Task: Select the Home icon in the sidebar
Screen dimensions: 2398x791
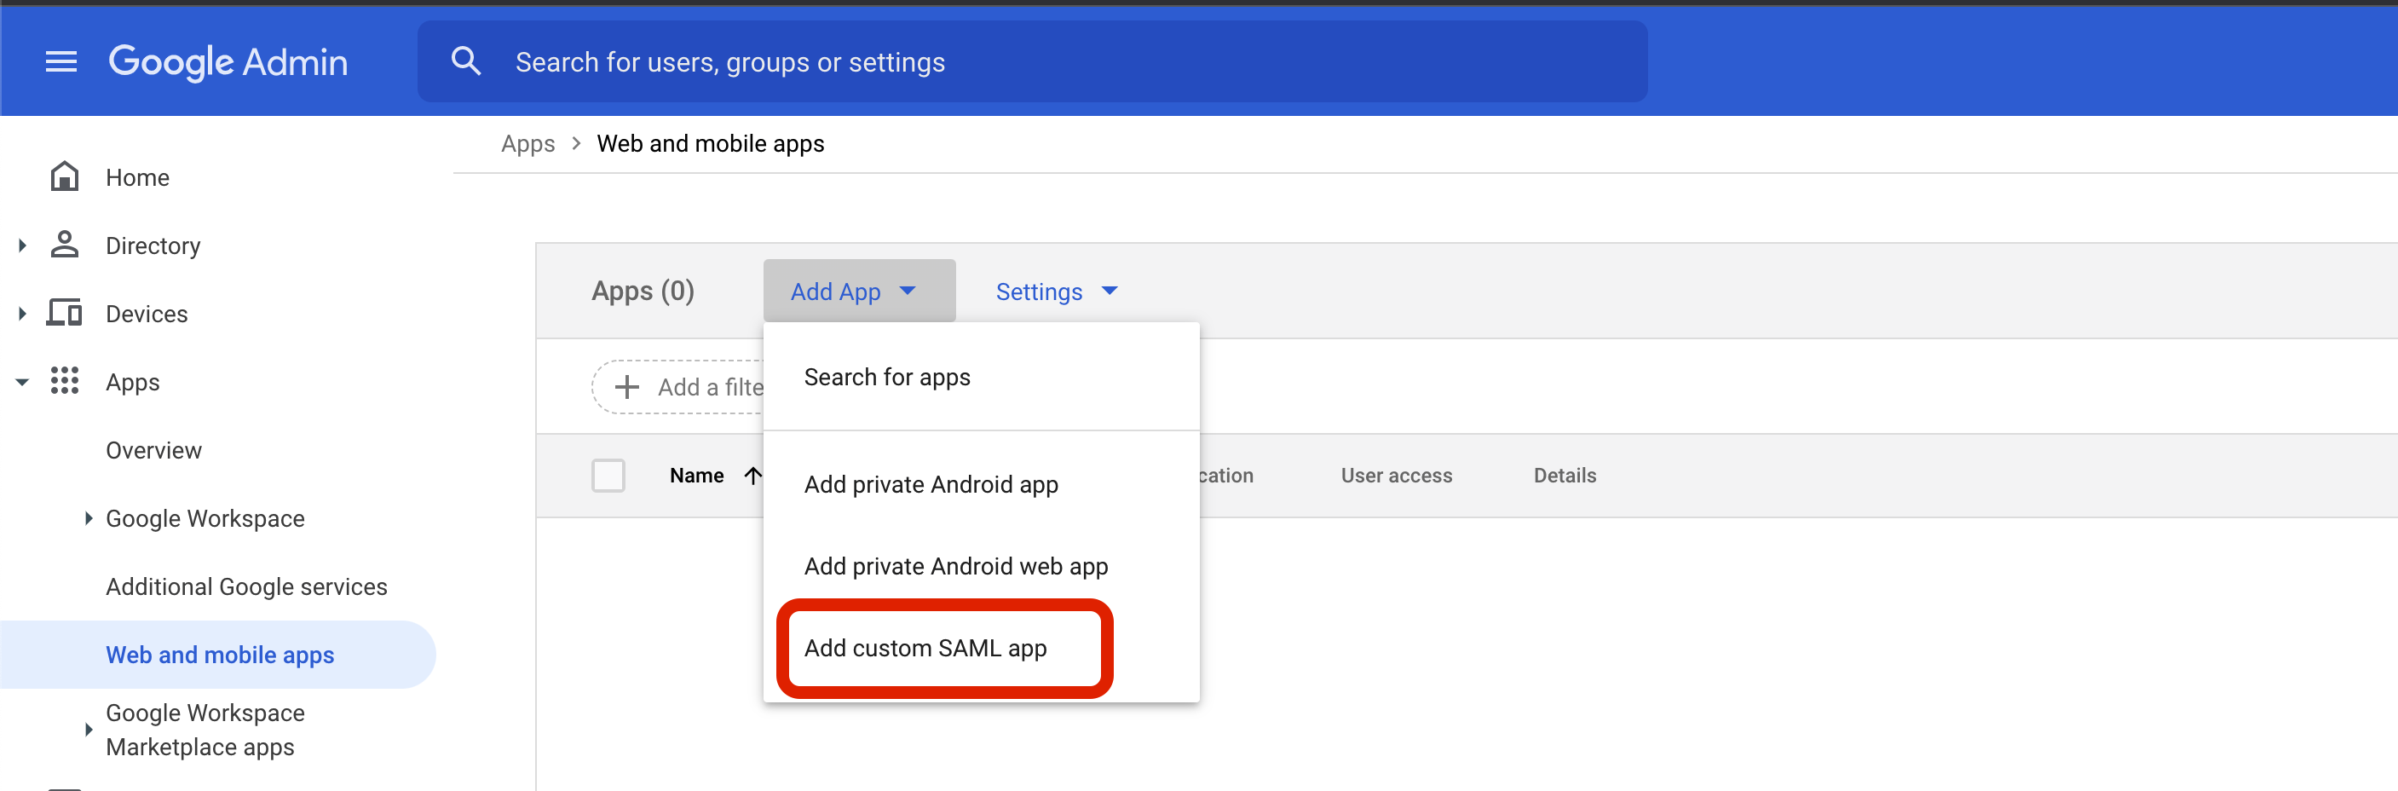Action: 63,176
